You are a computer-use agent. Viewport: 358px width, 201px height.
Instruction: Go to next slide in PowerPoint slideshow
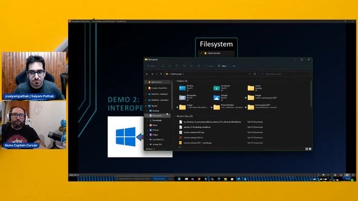coord(328,175)
